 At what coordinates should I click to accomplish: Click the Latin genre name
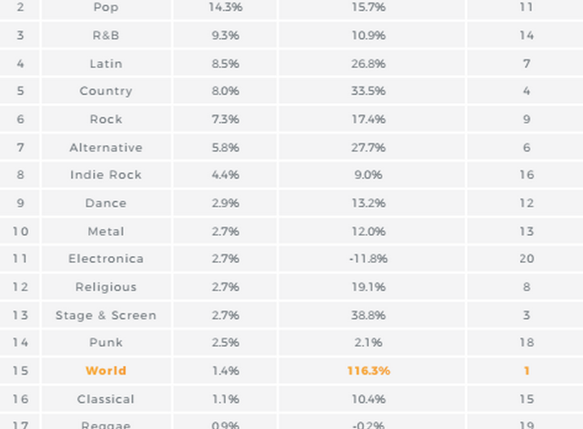pos(106,64)
